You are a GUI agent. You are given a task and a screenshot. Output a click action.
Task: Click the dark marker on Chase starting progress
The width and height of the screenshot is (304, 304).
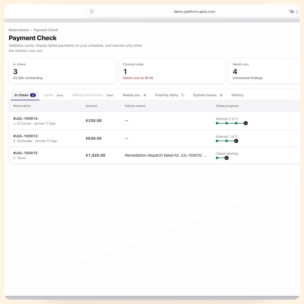[226, 158]
